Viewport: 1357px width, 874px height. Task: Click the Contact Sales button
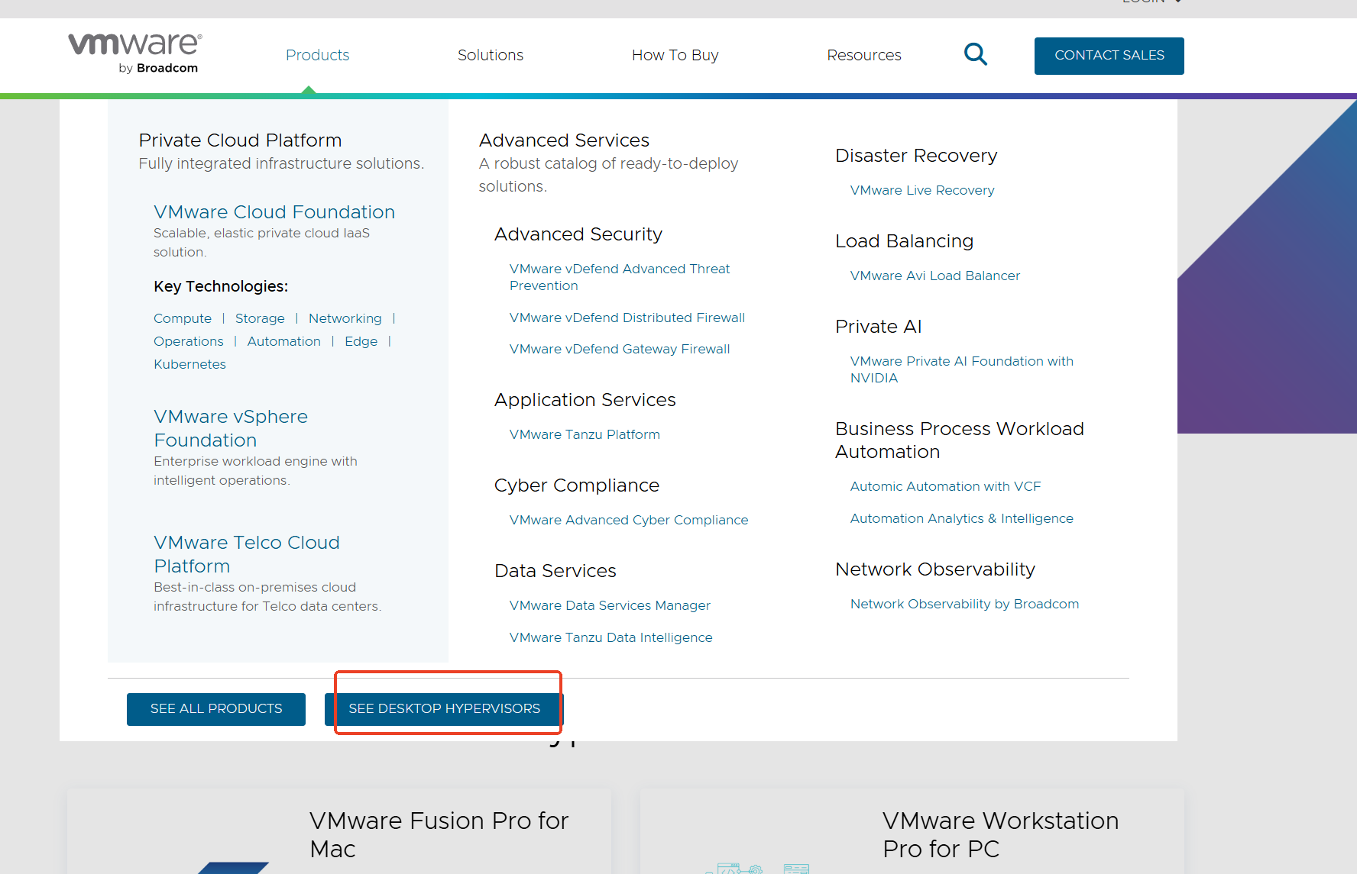(1109, 56)
